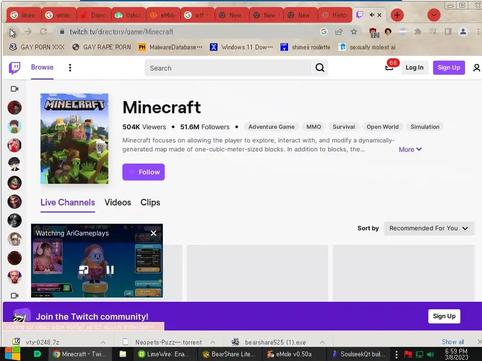Open the green-shirt cartoon channel avatar
The image size is (482, 361).
[x=15, y=126]
